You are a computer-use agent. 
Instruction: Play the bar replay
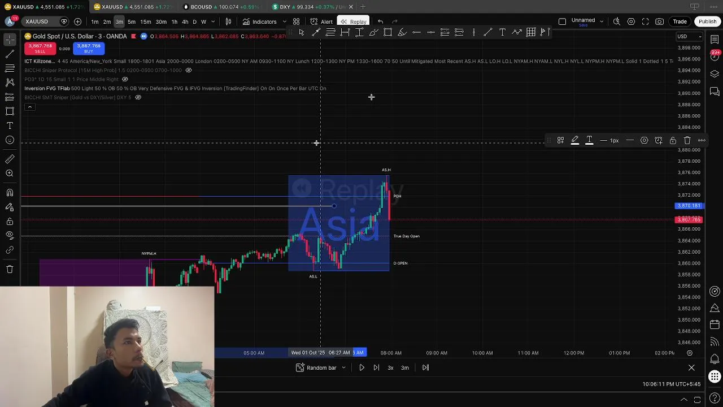[x=362, y=368]
